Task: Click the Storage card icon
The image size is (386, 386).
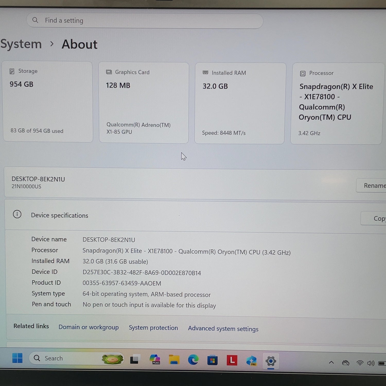Action: pos(12,71)
